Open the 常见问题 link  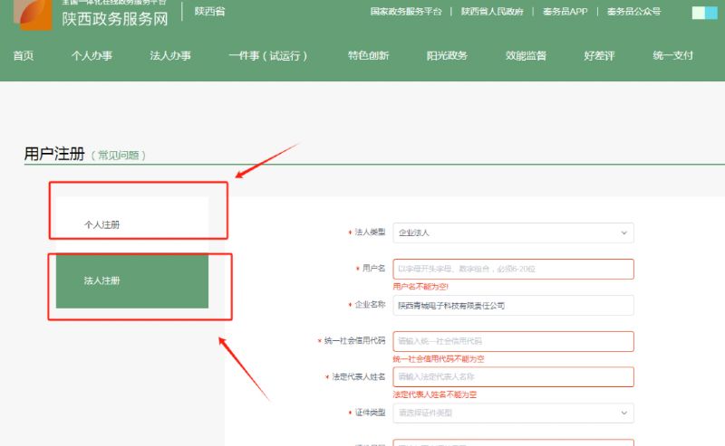pos(120,156)
